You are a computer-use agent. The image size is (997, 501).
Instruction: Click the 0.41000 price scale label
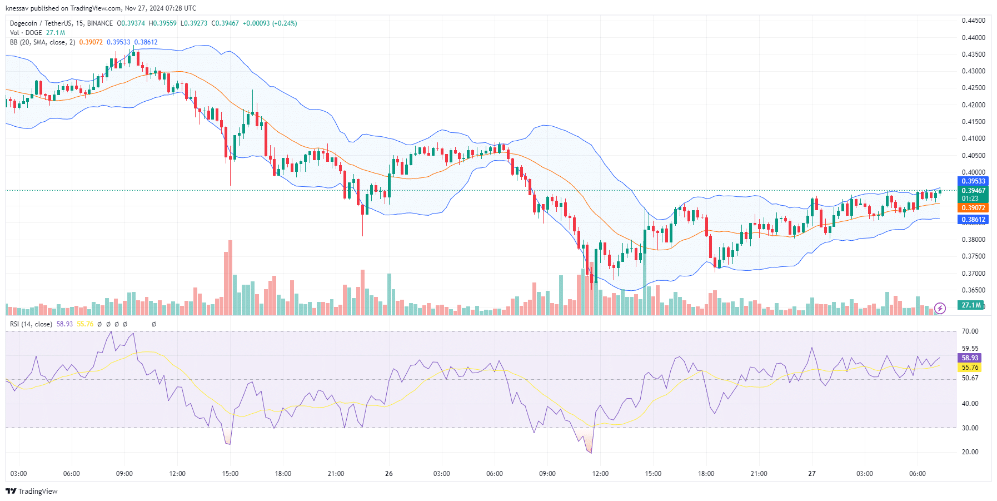coord(973,138)
